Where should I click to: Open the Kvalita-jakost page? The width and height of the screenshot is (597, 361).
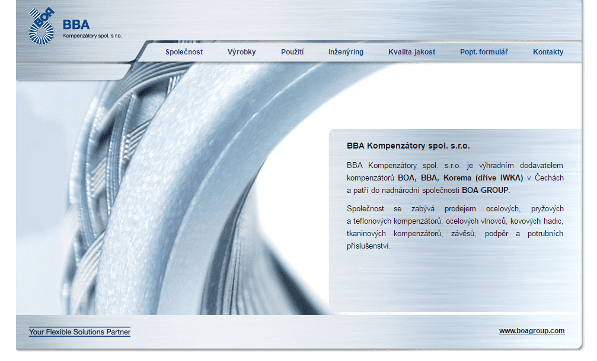click(411, 52)
